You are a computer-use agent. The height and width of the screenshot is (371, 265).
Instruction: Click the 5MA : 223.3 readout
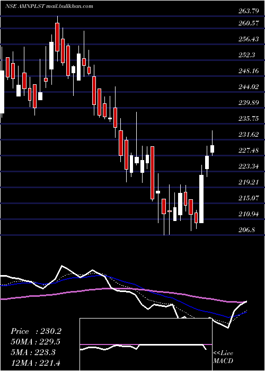pos(33,352)
